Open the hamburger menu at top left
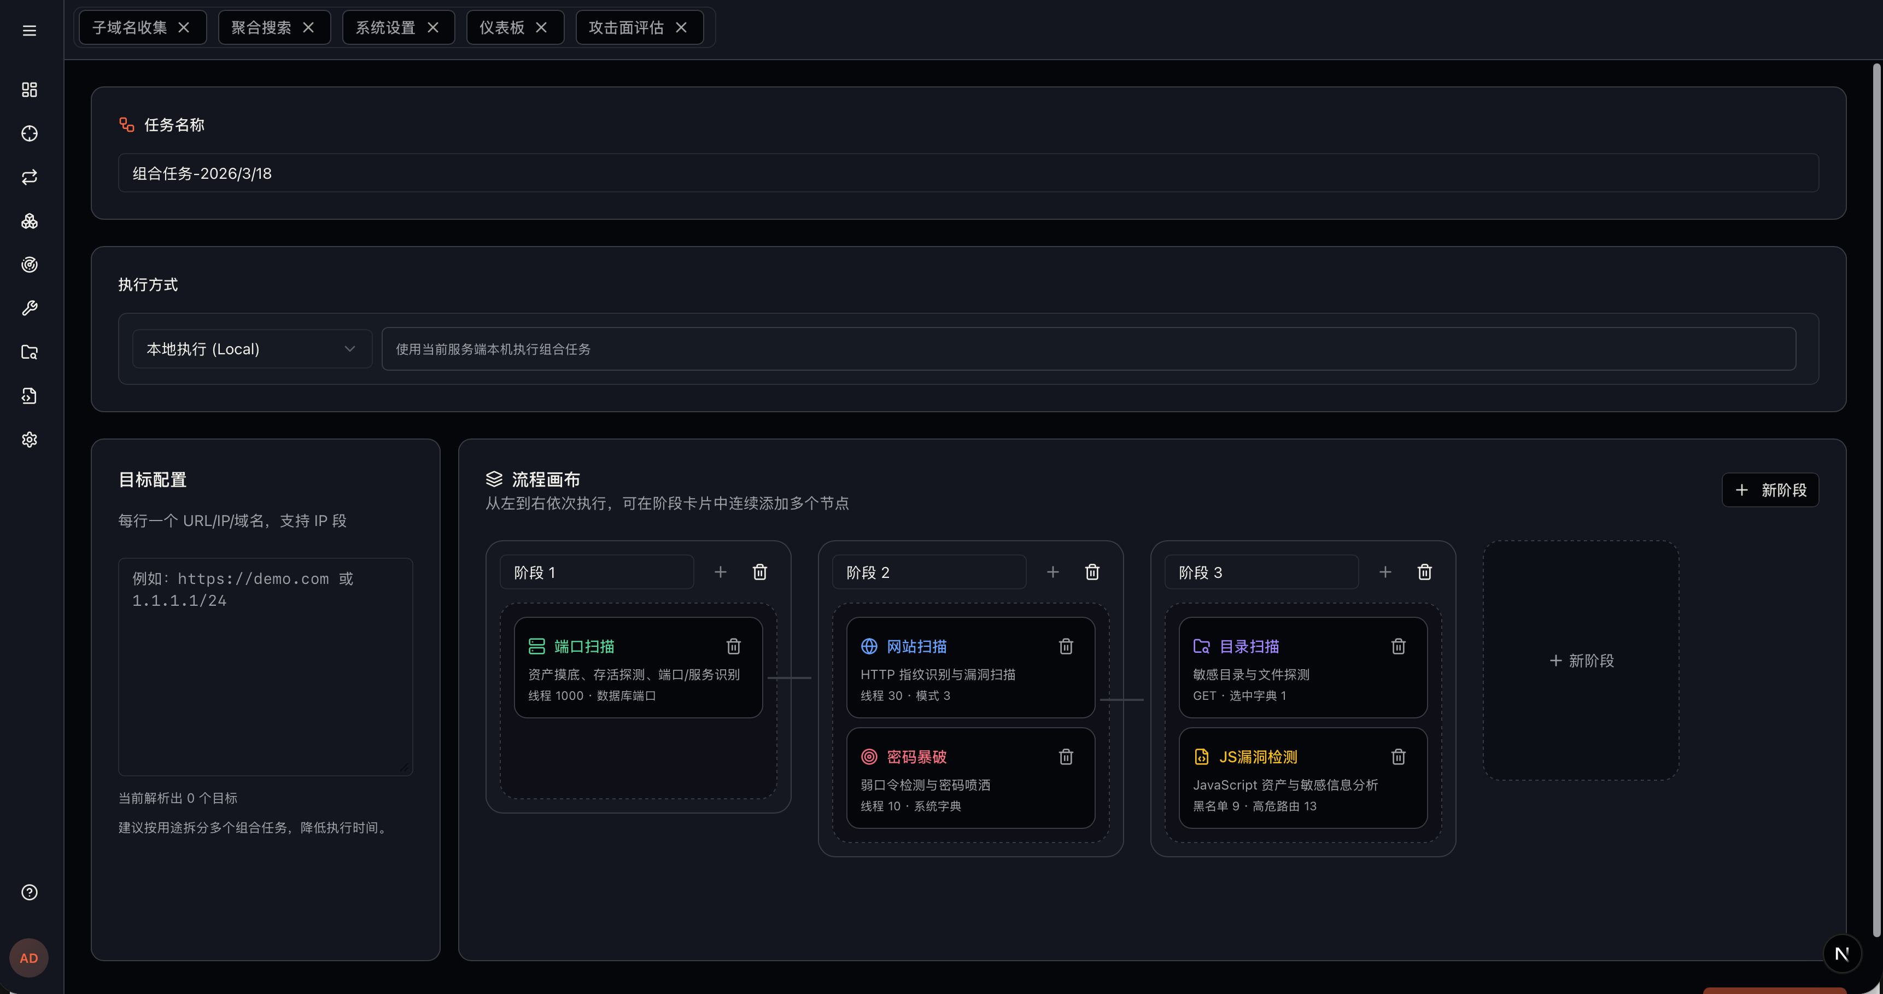 [29, 30]
